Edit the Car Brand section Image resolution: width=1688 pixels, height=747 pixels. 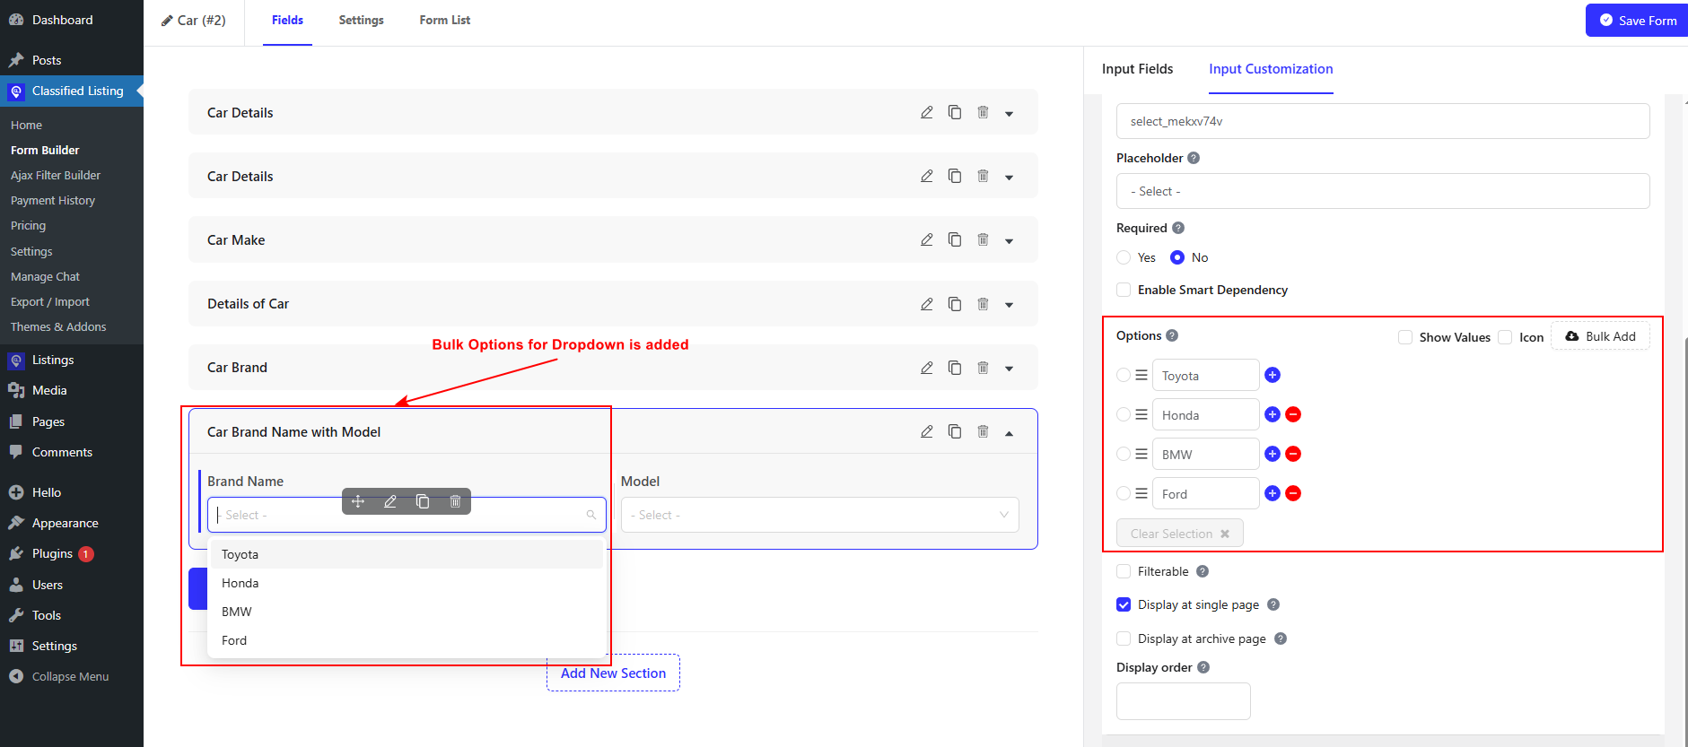[927, 368]
